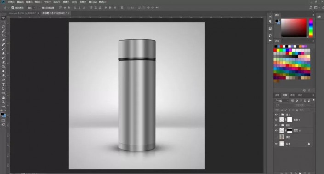Close the active document tab
Viewport: 324px width, 174px height.
click(x=69, y=13)
